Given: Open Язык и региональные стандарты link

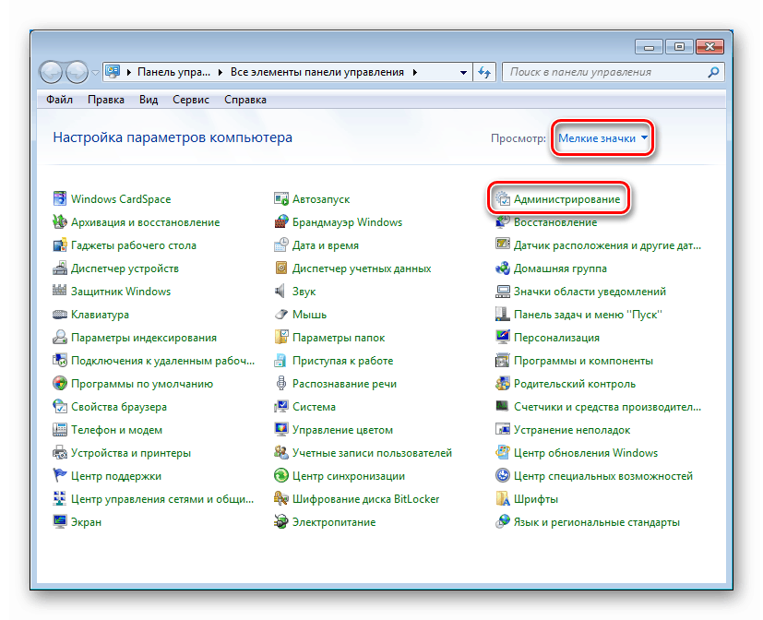Looking at the screenshot, I should (x=597, y=521).
